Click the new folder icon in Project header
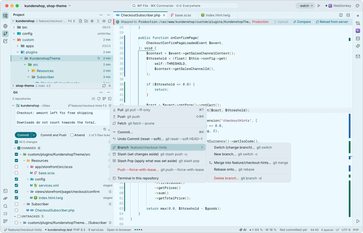The image size is (363, 233). pyautogui.click(x=86, y=21)
